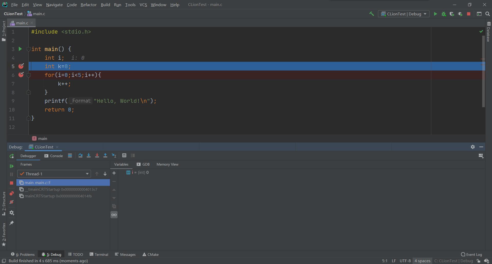Click the Force Step Into icon
The width and height of the screenshot is (492, 264).
[97, 156]
